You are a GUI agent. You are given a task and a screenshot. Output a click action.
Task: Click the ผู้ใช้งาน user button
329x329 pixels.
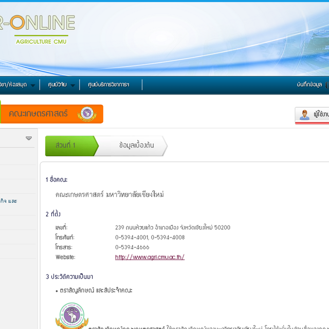[312, 115]
